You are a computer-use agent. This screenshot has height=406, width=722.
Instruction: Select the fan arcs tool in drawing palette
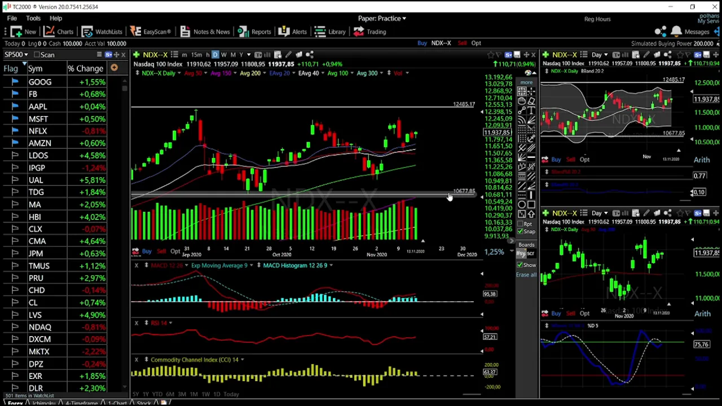coord(522,120)
